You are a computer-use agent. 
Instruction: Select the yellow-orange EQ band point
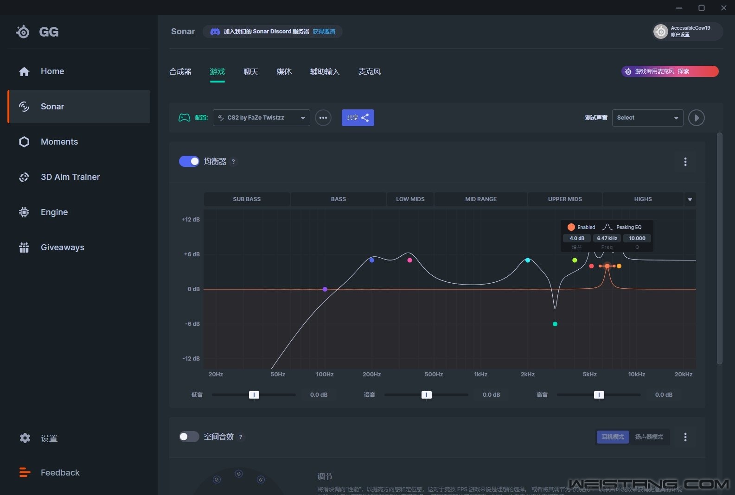[x=619, y=266]
